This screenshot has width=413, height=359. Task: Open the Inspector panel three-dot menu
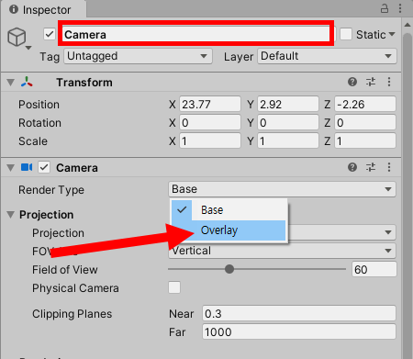click(400, 8)
